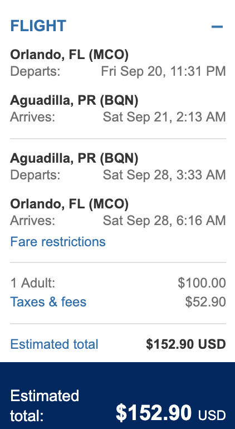Click arrival time Sat Sep 21, 2:13 AM

[x=164, y=117]
